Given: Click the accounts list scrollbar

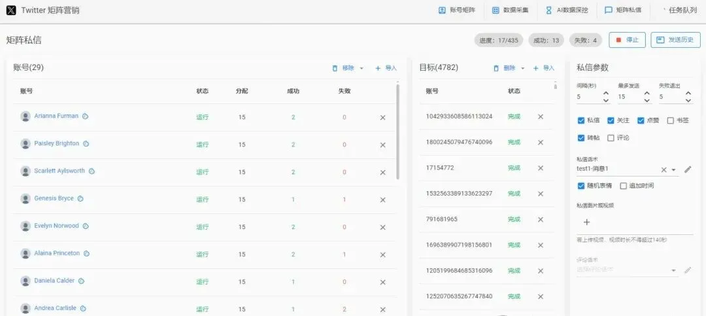Looking at the screenshot, I should click(x=398, y=132).
